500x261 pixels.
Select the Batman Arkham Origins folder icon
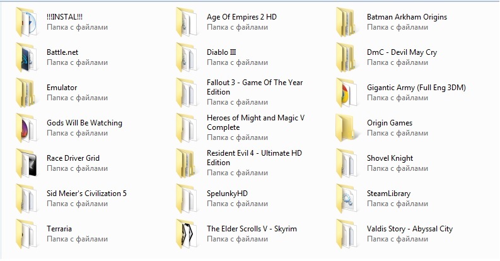click(x=347, y=22)
